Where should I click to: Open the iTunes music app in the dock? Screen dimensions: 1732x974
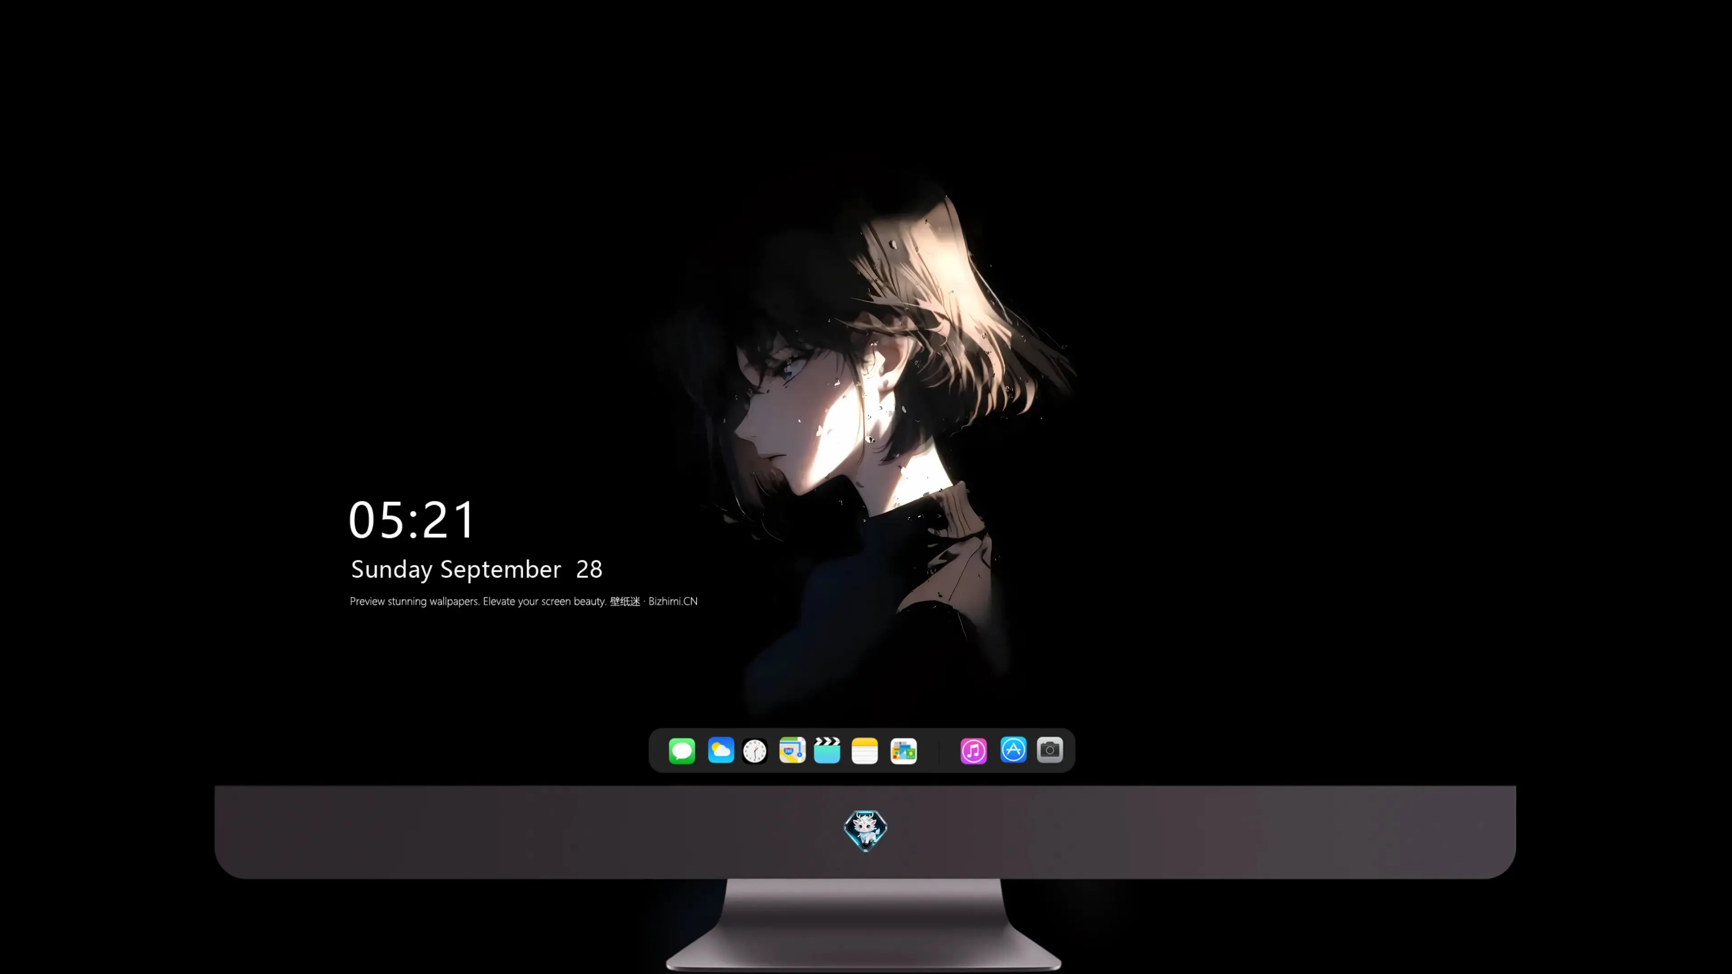pos(974,750)
